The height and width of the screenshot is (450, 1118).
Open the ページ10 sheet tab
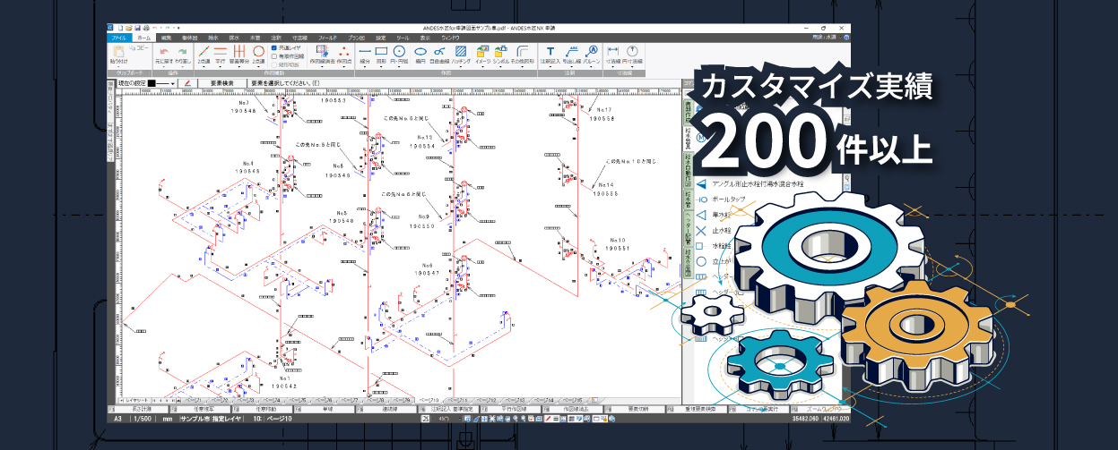coord(429,399)
